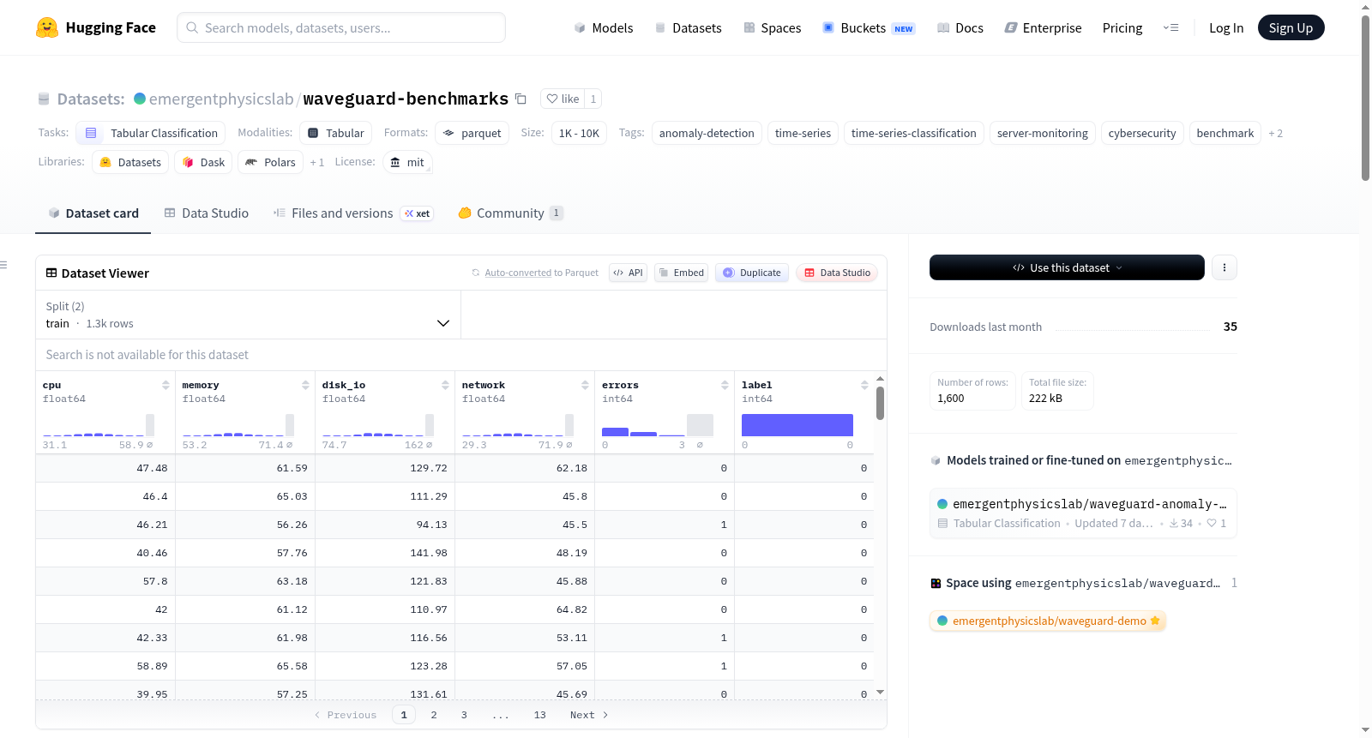
Task: Expand the navigation more-options menu icon
Action: tap(1170, 27)
